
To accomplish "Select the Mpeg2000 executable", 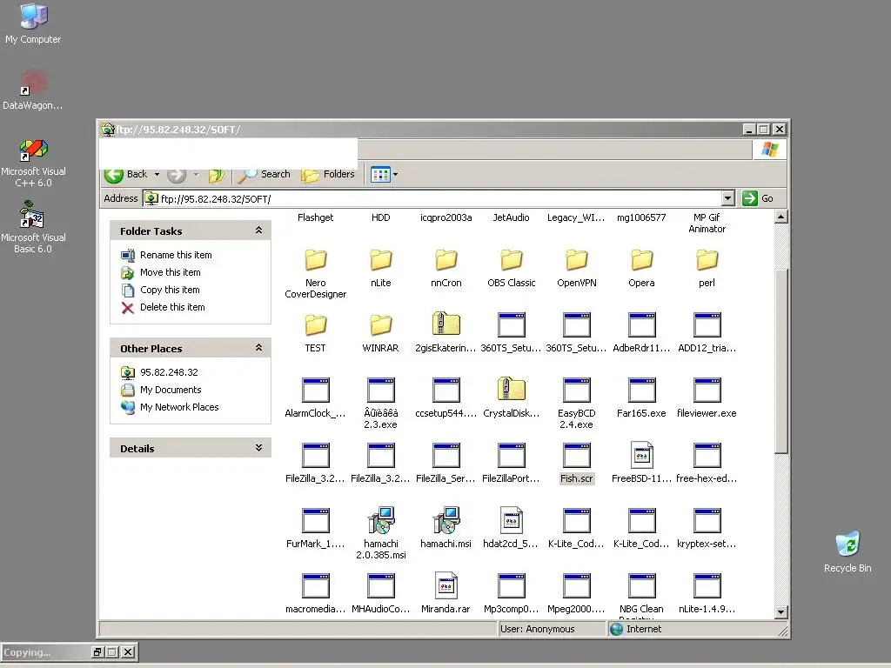I will [576, 594].
